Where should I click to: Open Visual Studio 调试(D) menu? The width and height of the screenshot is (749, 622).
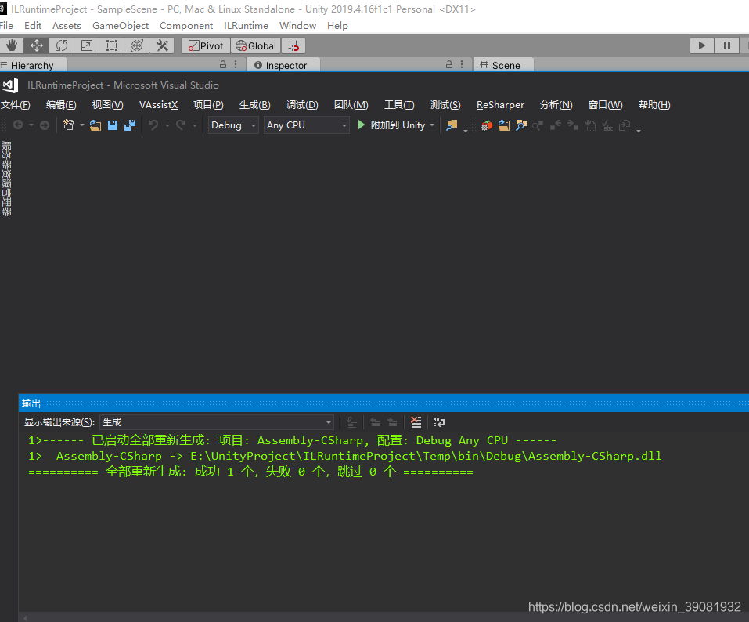[302, 105]
